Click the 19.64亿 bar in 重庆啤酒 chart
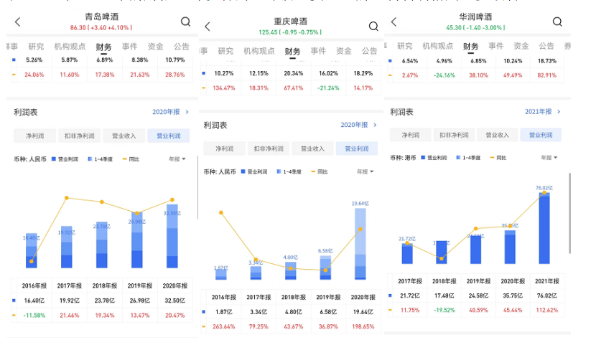This screenshot has width=591, height=340. [x=360, y=244]
